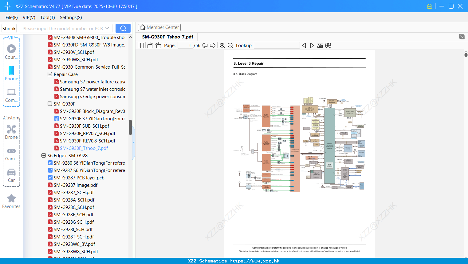The image size is (468, 264).
Task: Open Samsung S7 water inlet corrosion case
Action: [92, 89]
